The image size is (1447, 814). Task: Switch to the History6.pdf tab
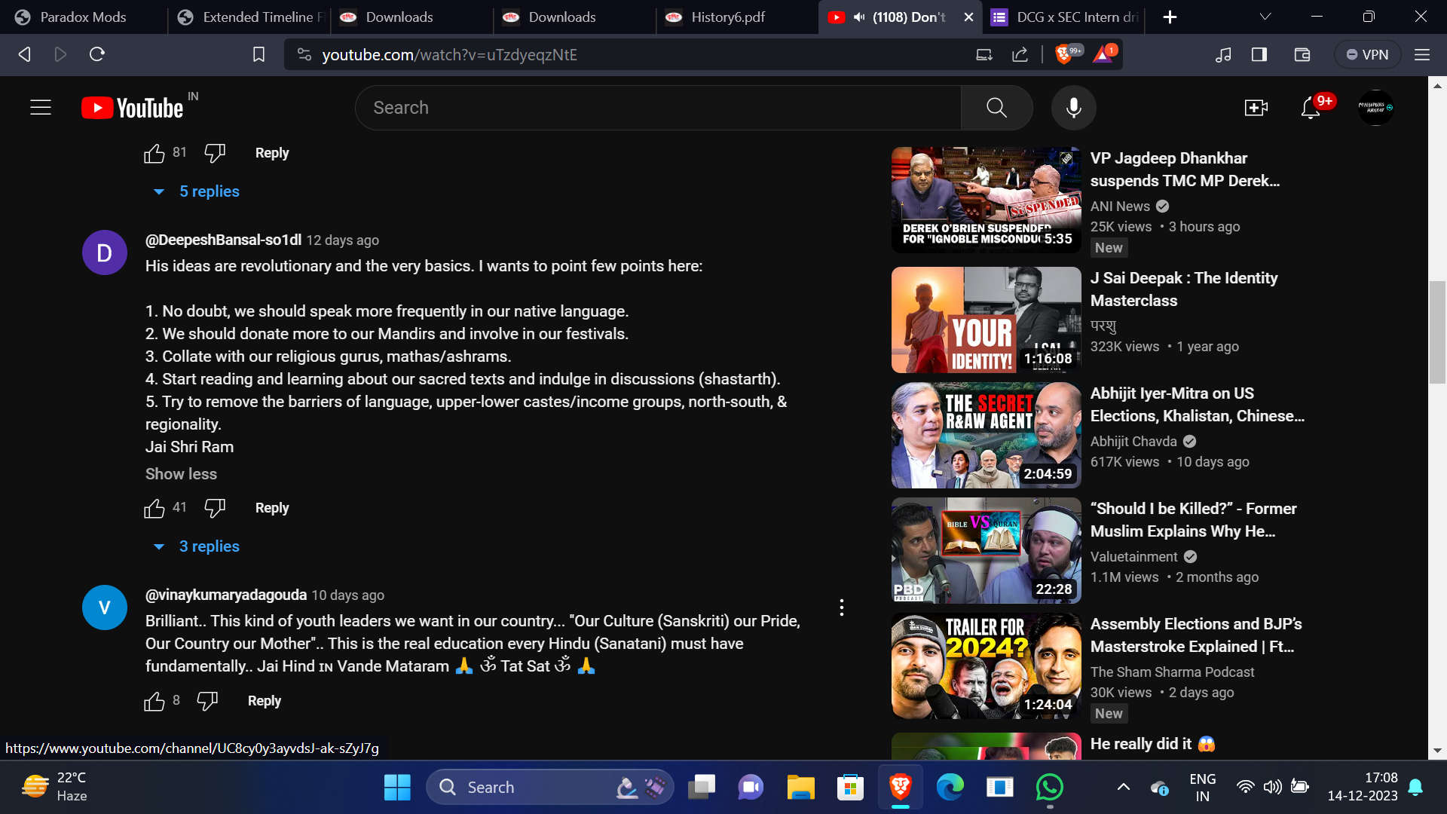pyautogui.click(x=727, y=17)
